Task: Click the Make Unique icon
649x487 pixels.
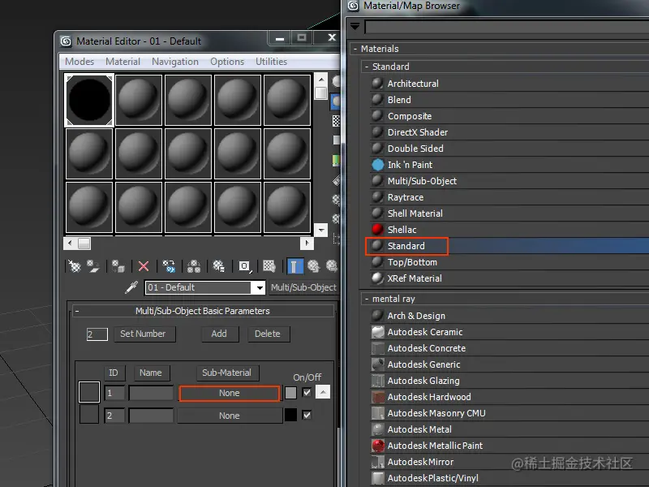Action: pyautogui.click(x=194, y=266)
